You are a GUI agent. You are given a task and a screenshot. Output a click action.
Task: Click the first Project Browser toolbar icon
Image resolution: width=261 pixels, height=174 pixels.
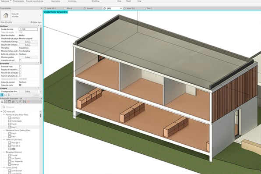tap(2, 102)
